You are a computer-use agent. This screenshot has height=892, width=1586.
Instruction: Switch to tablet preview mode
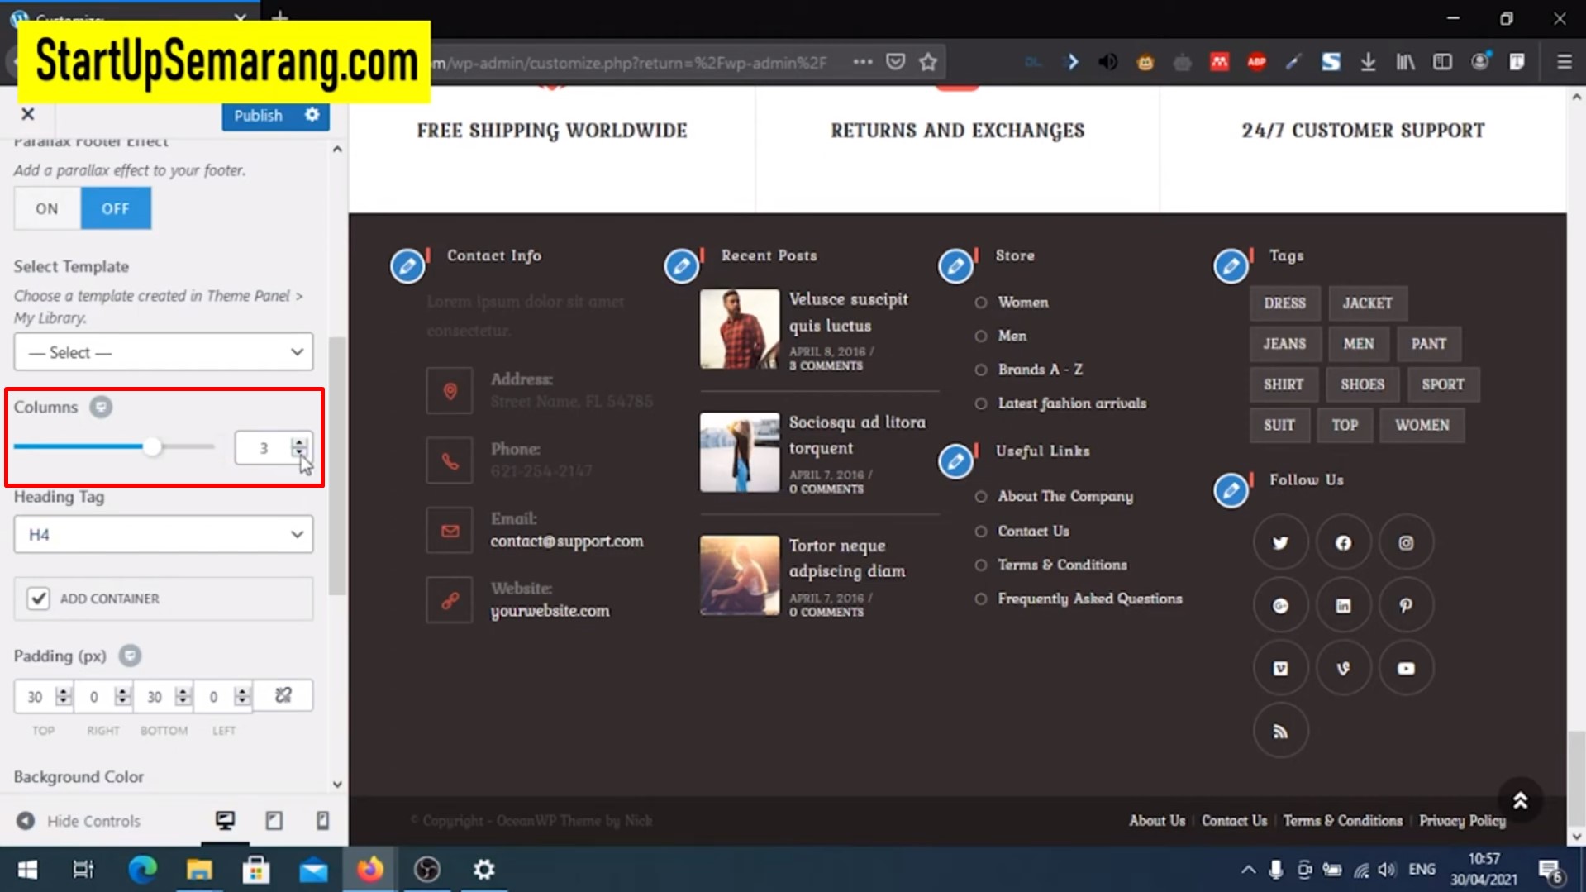pyautogui.click(x=274, y=820)
